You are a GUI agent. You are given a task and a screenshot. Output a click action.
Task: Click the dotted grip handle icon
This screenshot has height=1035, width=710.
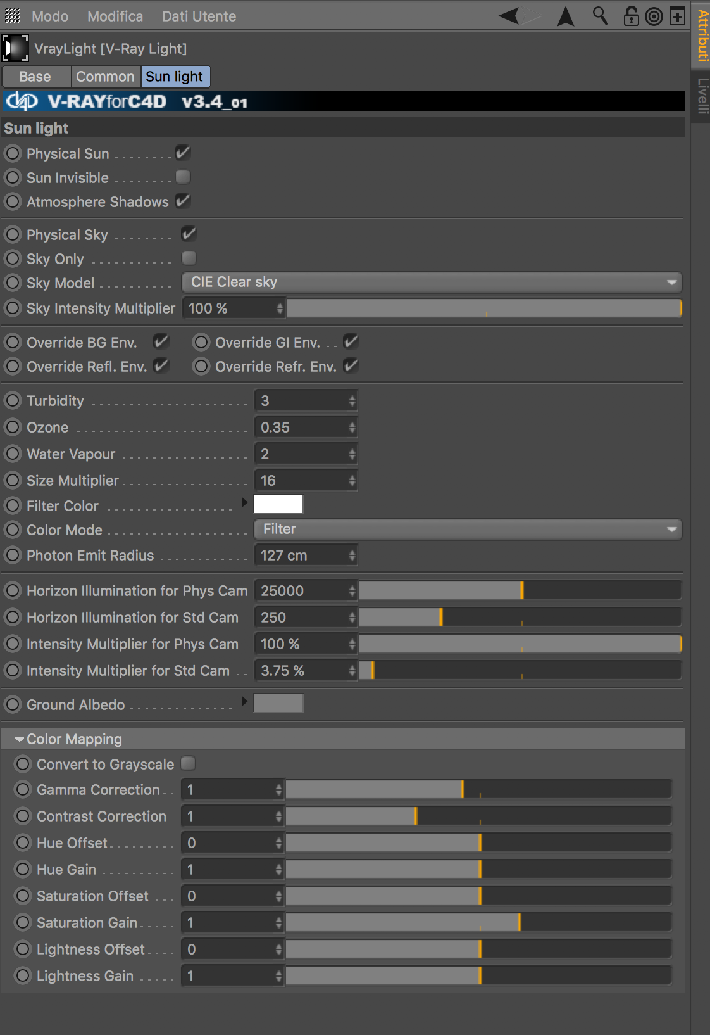[x=13, y=16]
